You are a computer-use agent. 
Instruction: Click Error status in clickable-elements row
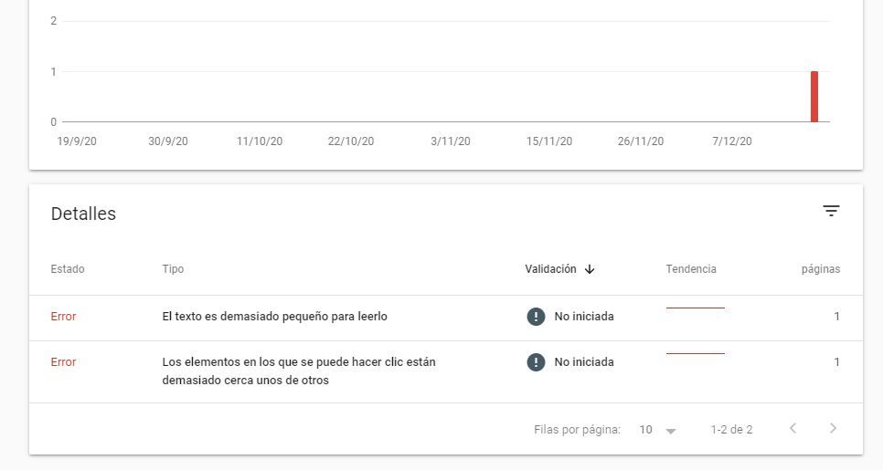(x=63, y=362)
